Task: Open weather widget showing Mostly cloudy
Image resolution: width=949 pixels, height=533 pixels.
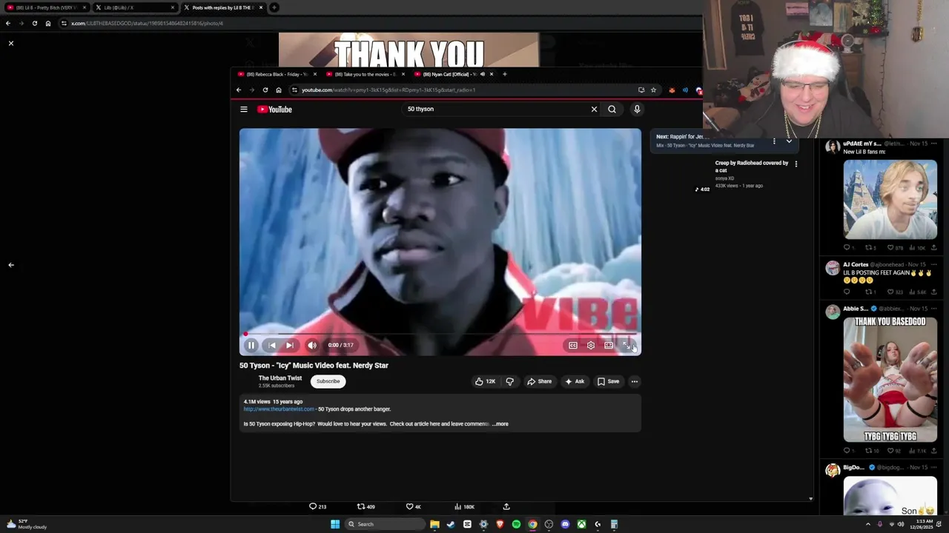Action: (27, 524)
